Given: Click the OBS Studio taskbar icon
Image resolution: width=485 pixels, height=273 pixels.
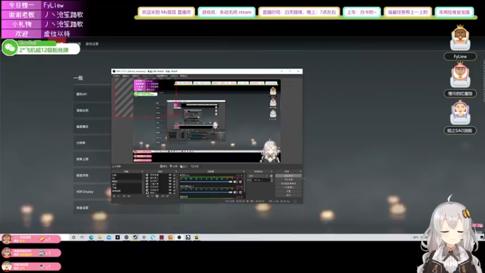Looking at the screenshot, I should click(x=179, y=237).
